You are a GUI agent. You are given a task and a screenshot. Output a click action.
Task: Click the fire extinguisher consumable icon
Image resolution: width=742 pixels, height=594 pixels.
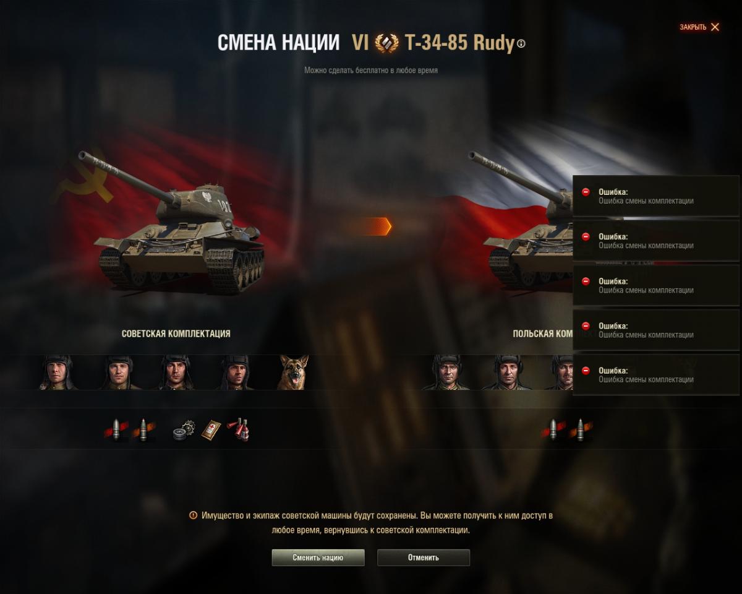[x=238, y=429]
